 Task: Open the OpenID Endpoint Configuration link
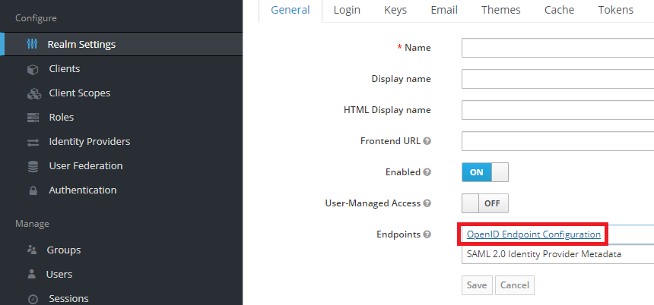coord(533,234)
